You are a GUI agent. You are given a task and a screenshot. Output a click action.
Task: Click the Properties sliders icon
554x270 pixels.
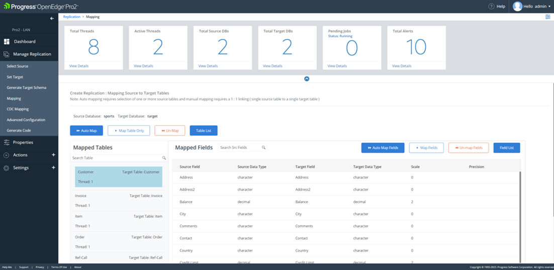(7, 143)
